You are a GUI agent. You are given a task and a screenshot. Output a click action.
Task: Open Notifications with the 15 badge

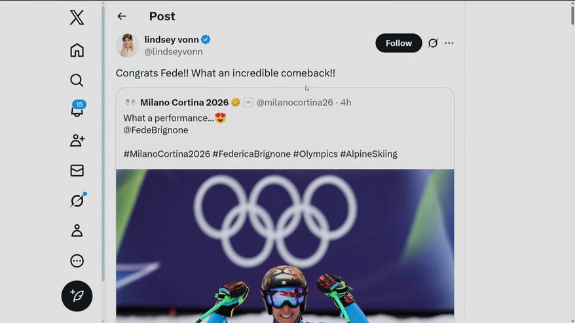[77, 110]
